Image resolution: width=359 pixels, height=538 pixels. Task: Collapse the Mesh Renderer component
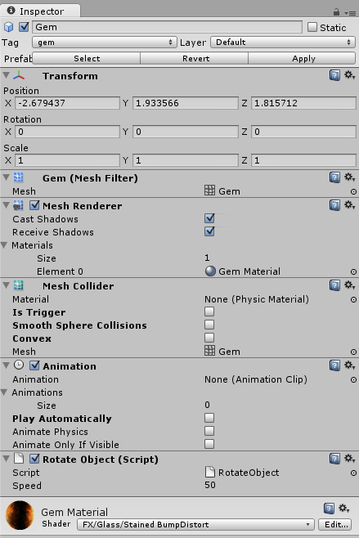pyautogui.click(x=6, y=205)
